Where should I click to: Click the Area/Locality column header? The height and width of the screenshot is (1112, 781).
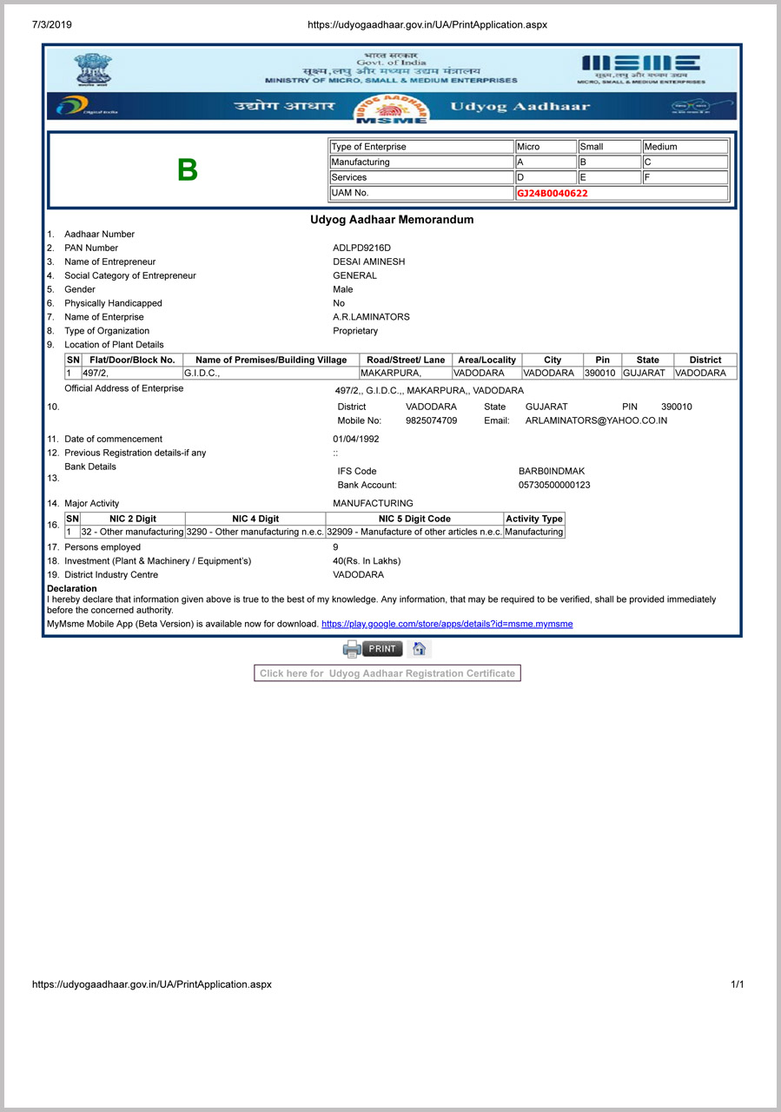(486, 360)
